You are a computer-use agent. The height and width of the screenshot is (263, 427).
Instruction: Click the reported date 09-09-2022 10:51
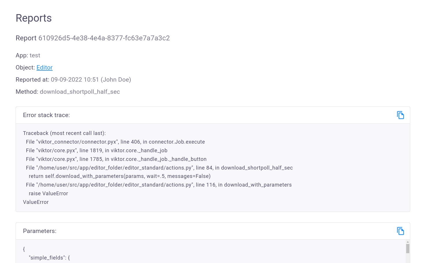(75, 80)
